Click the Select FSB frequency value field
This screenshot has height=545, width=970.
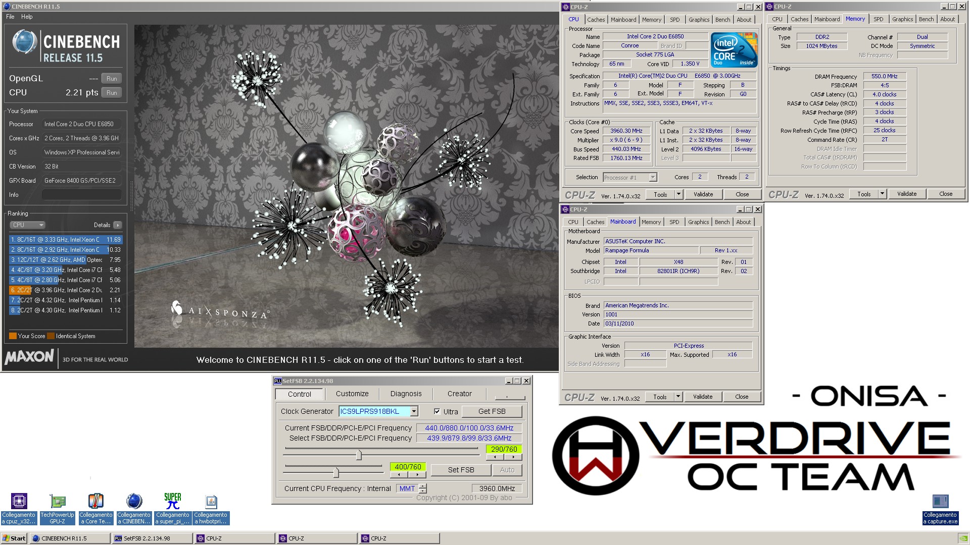click(469, 438)
